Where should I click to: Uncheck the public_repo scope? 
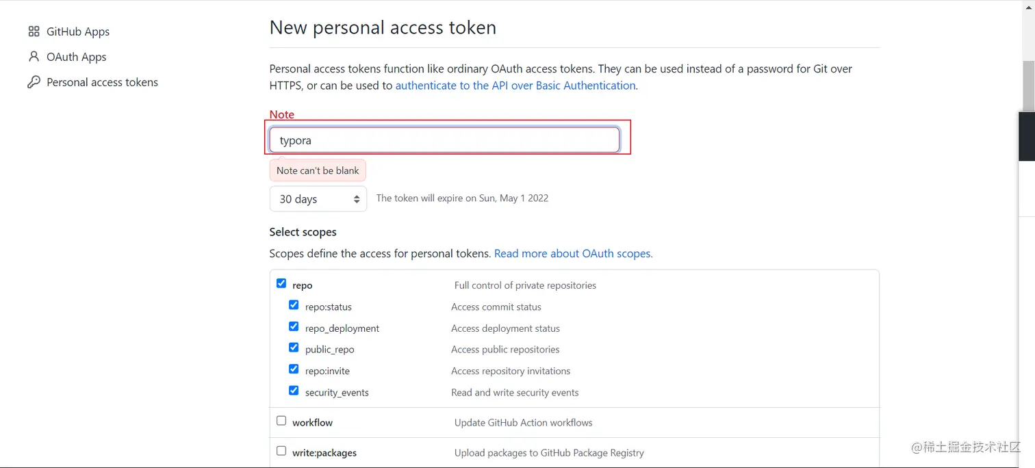(x=294, y=348)
